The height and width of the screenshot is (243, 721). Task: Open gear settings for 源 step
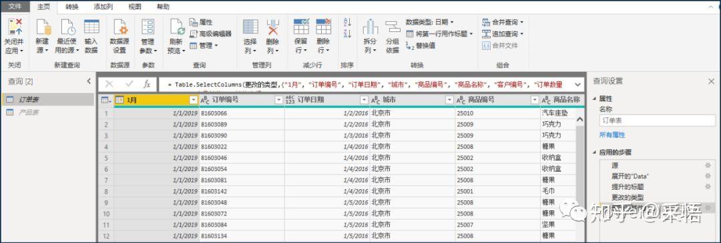click(708, 165)
